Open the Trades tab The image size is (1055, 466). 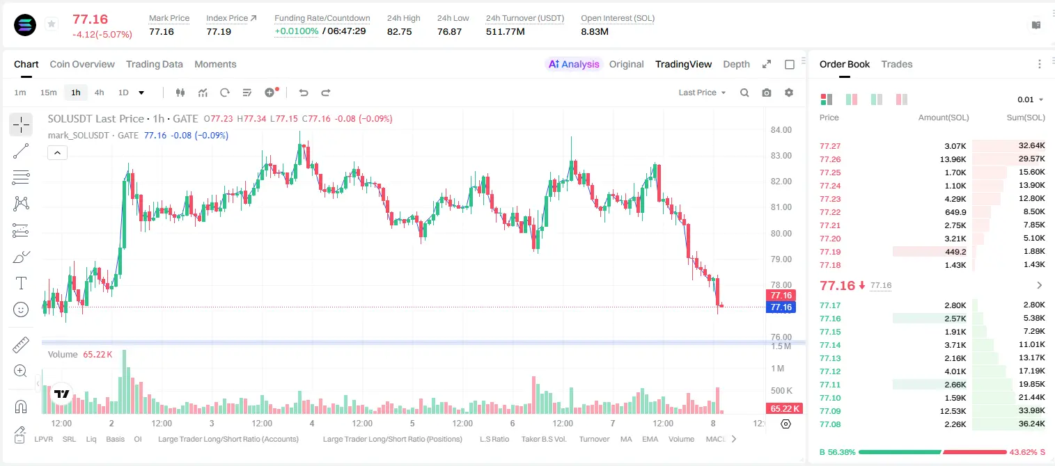(x=896, y=64)
